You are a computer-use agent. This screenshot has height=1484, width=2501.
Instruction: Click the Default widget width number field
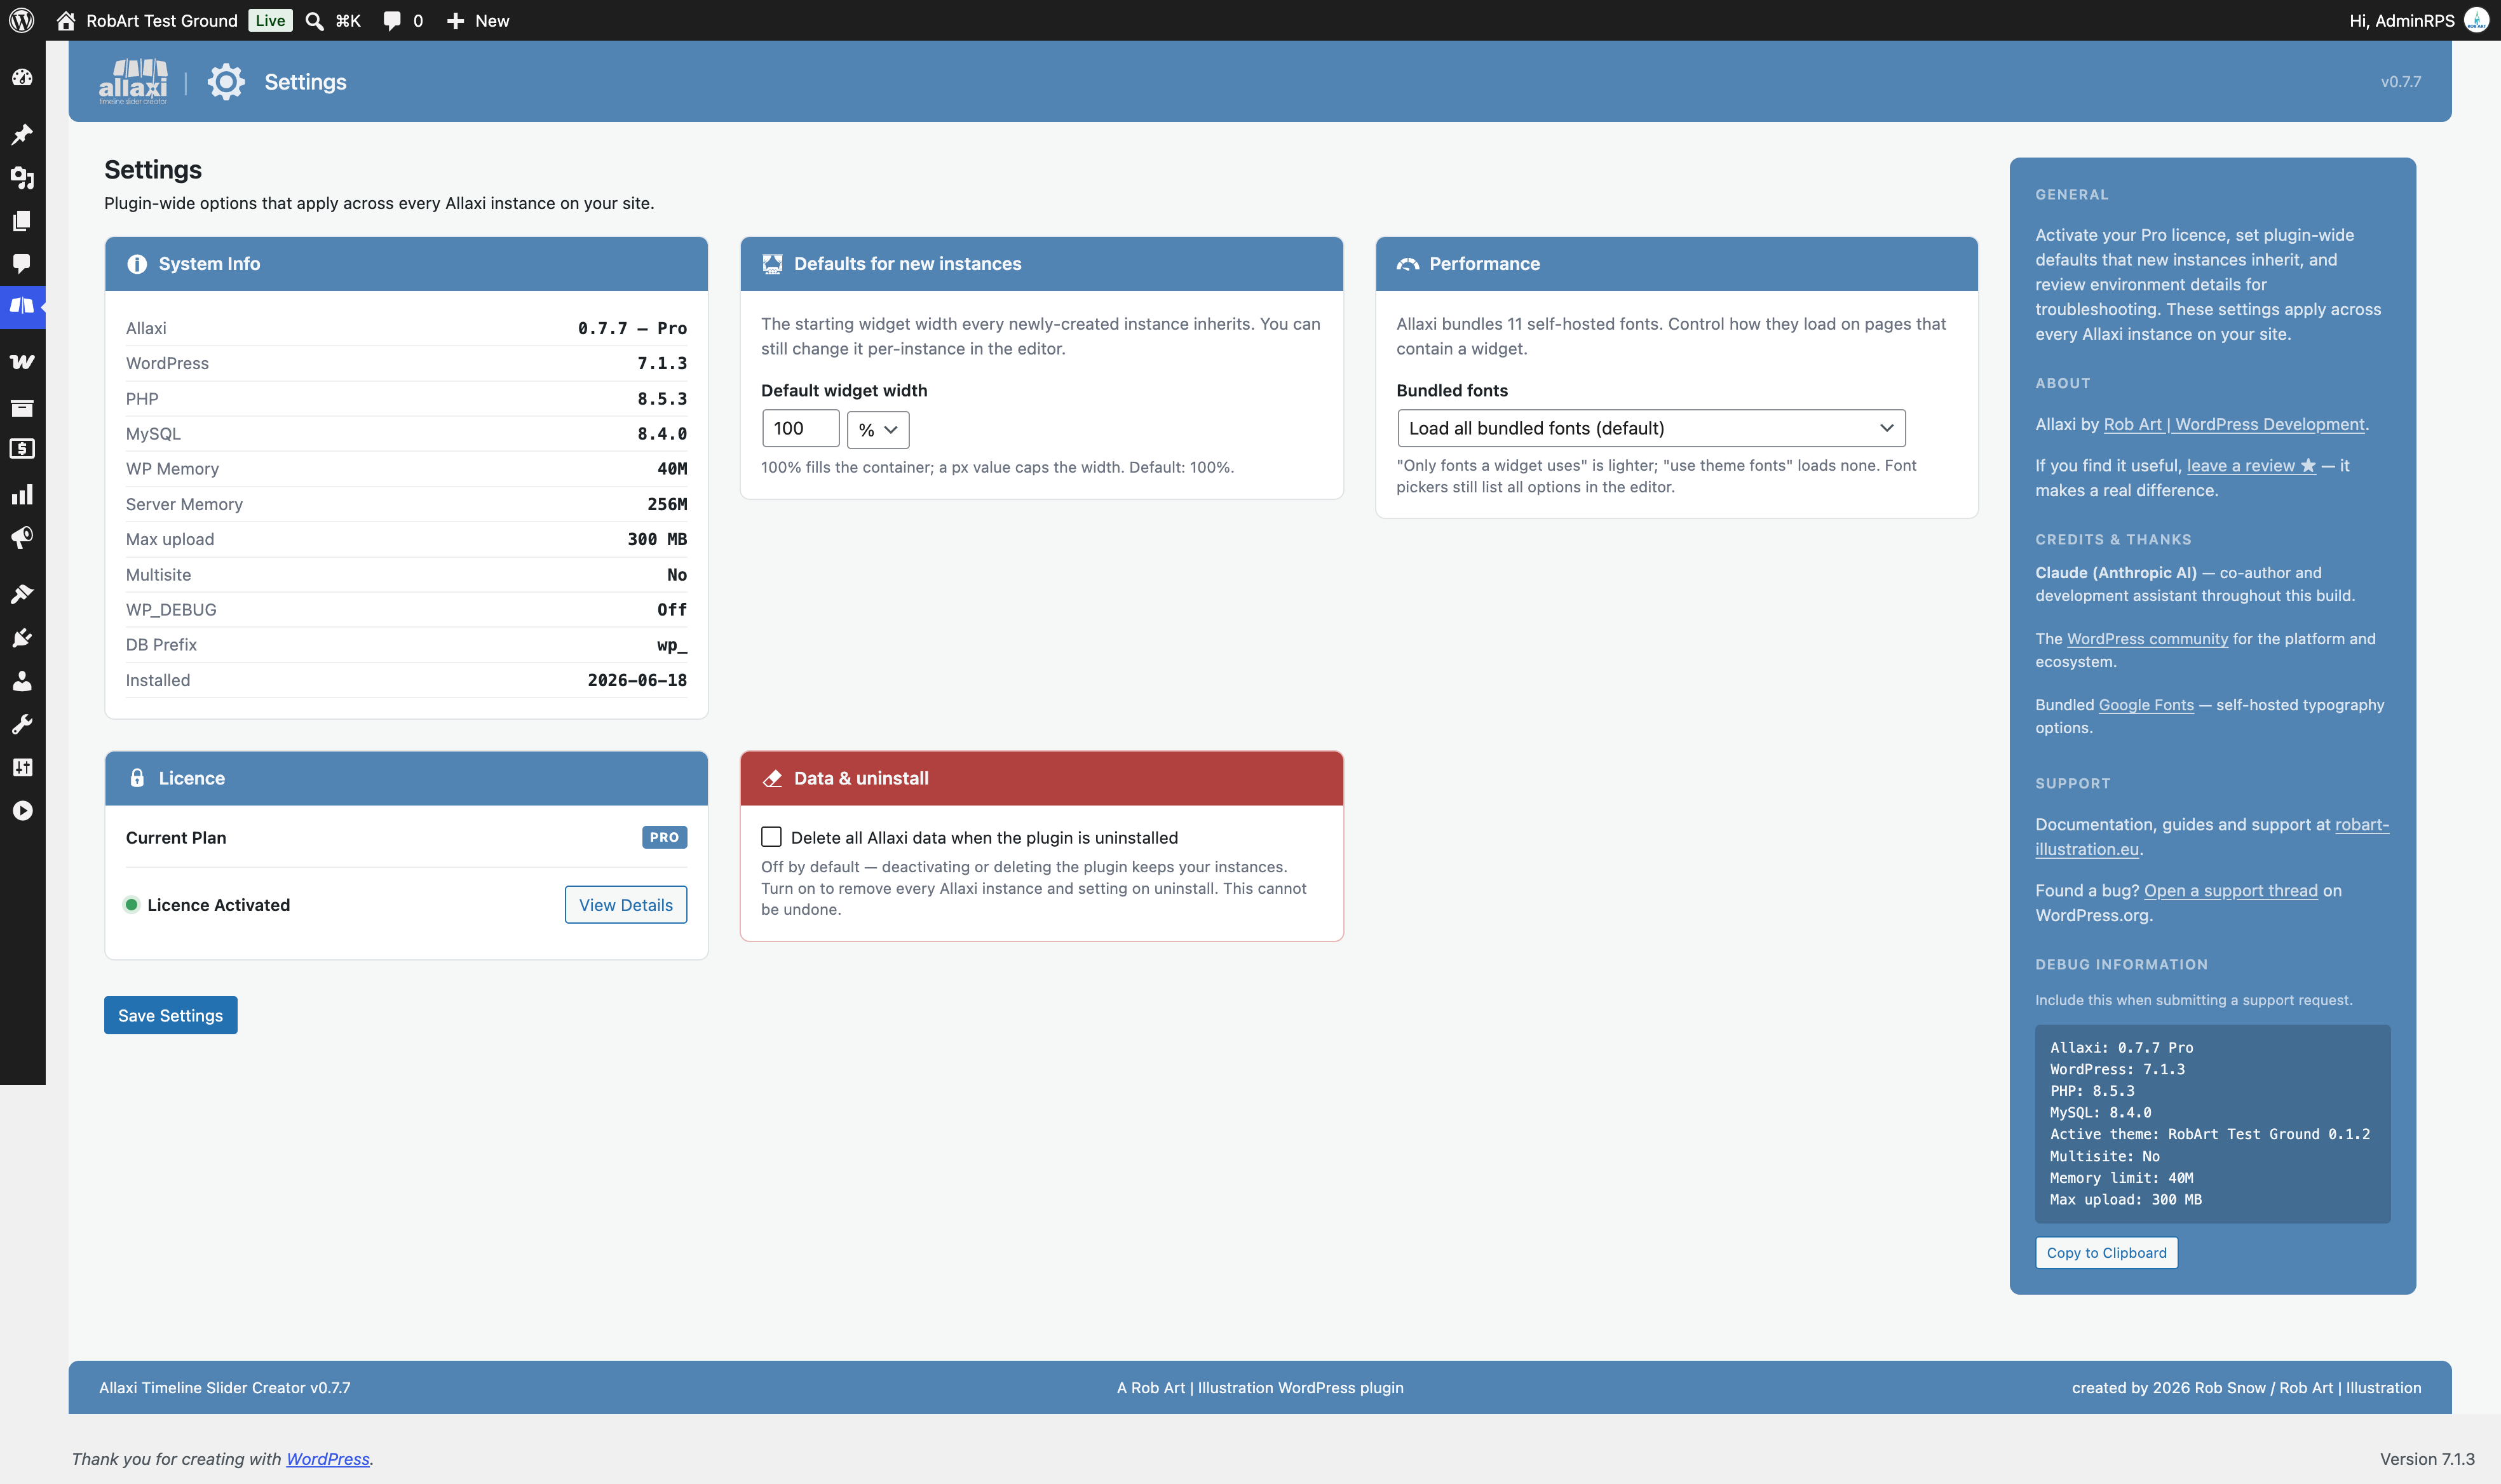[x=800, y=428]
